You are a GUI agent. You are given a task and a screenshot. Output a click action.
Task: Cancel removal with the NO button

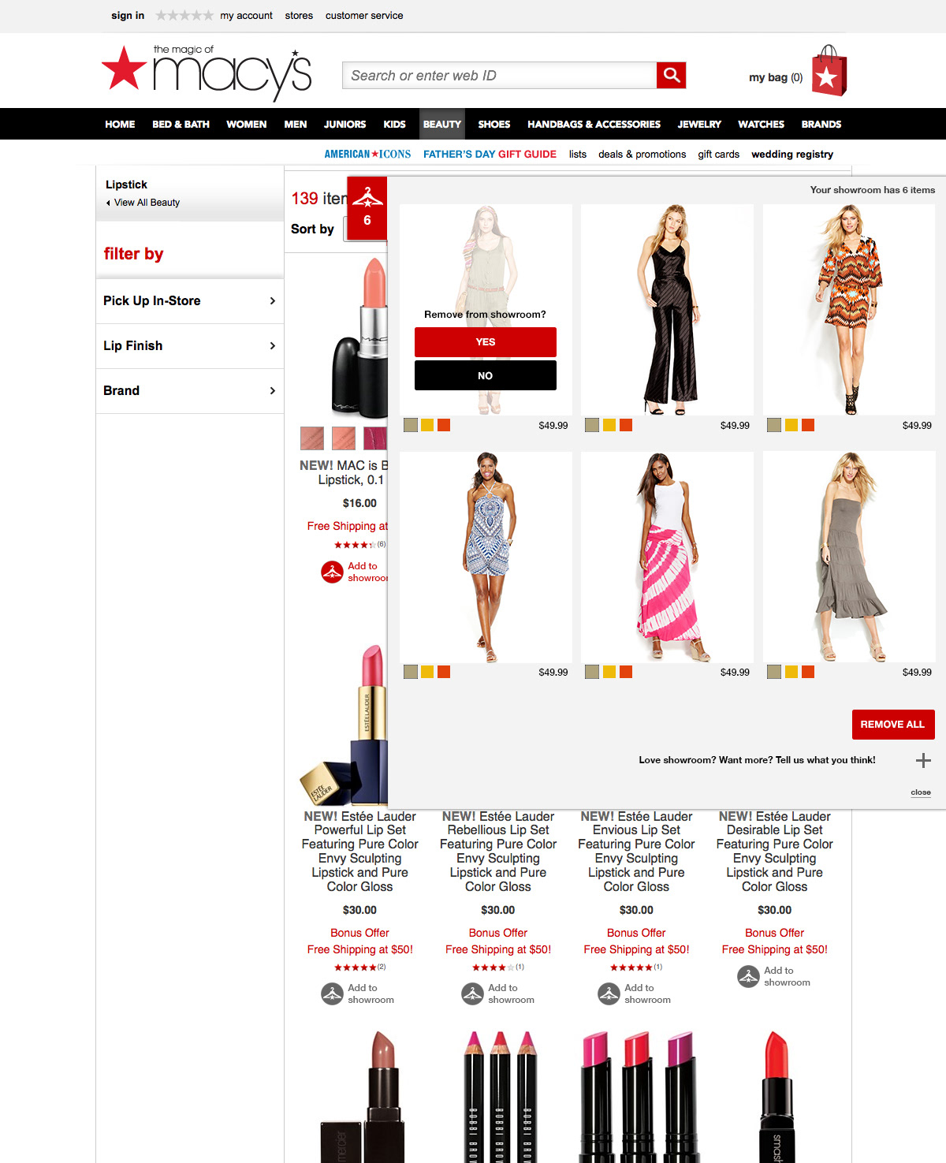tap(486, 375)
